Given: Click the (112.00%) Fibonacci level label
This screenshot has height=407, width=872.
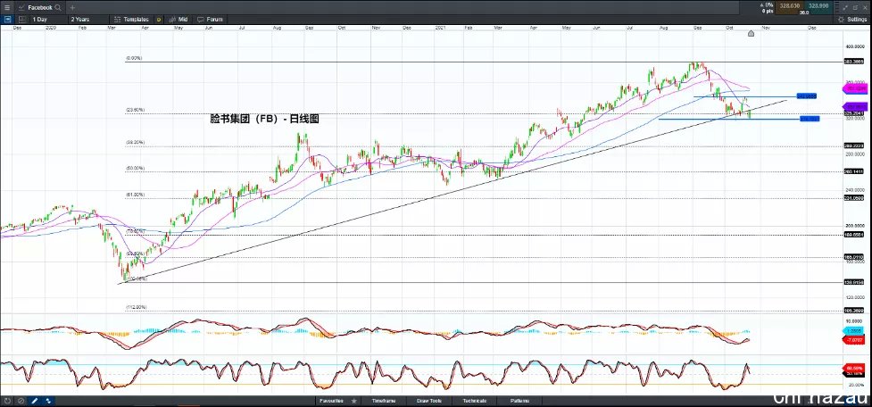Looking at the screenshot, I should [x=137, y=307].
